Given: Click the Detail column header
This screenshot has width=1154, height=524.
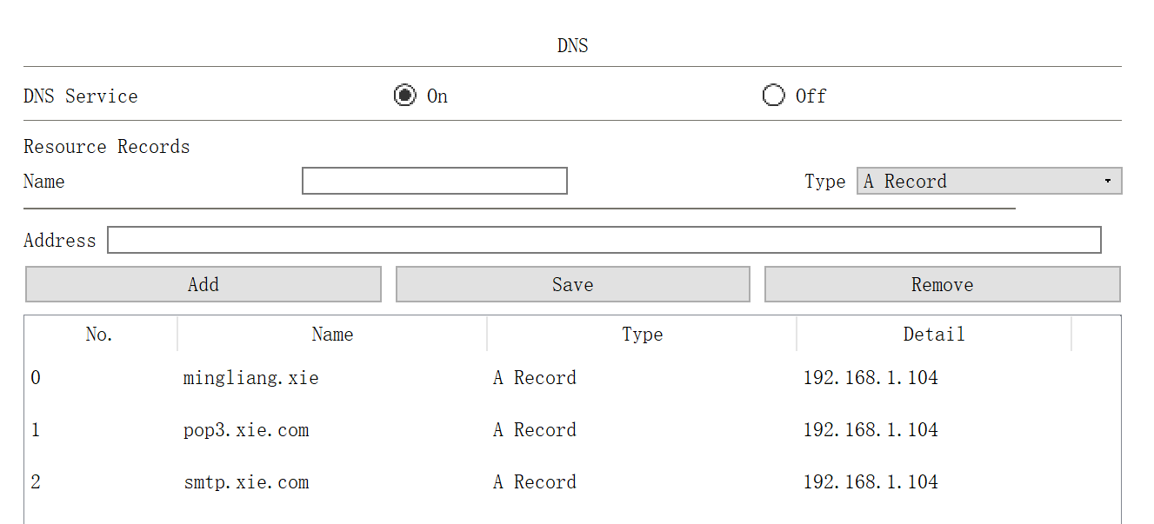Looking at the screenshot, I should point(933,335).
